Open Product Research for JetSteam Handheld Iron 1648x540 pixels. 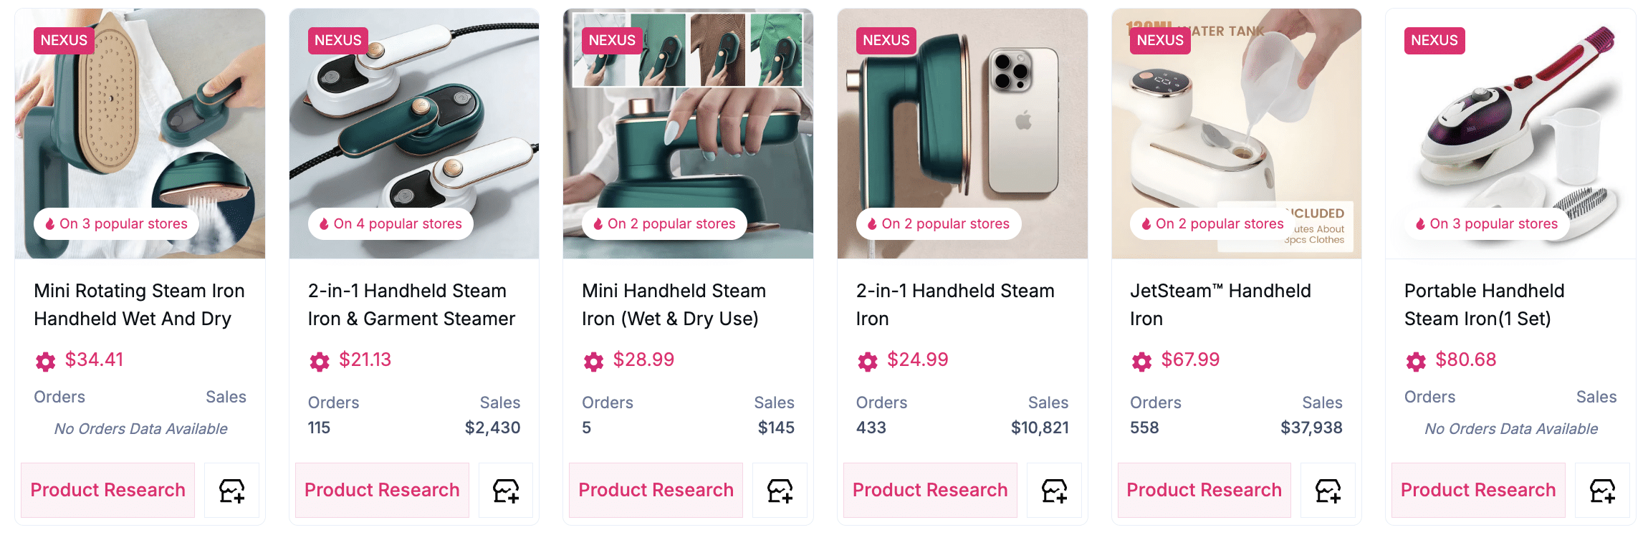(x=1204, y=491)
